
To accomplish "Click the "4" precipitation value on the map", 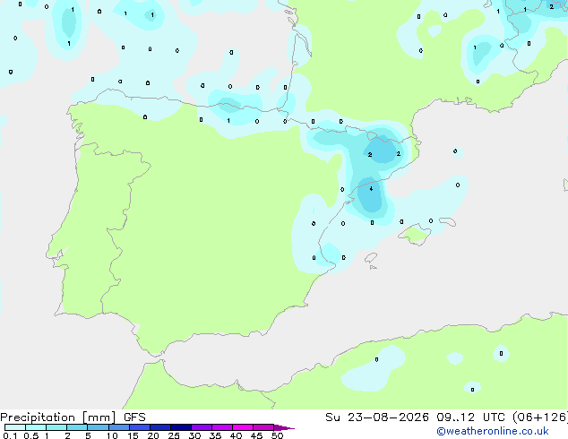I will click(371, 189).
